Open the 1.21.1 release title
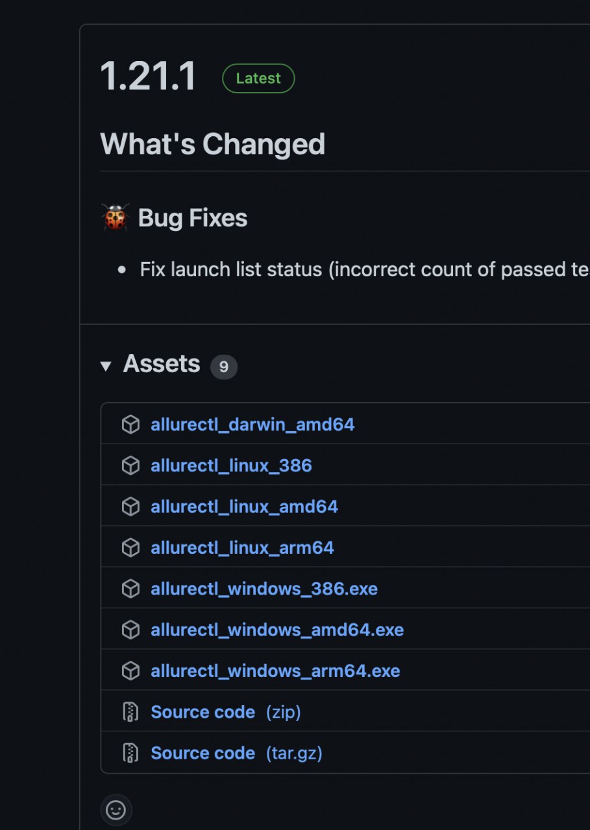The width and height of the screenshot is (590, 830). [148, 77]
